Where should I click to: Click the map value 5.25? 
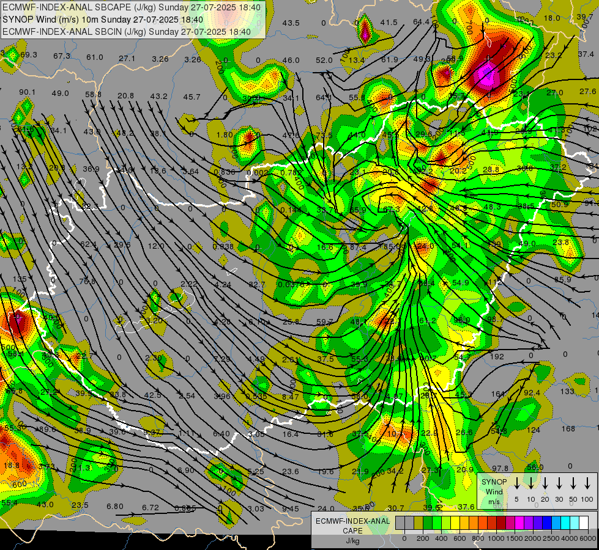[256, 471]
